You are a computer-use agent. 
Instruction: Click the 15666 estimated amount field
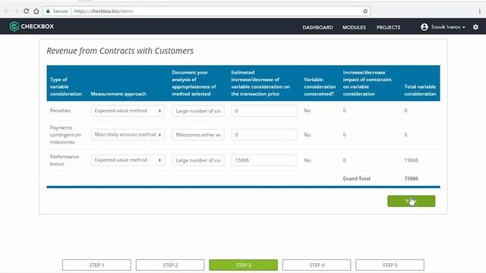coord(264,160)
